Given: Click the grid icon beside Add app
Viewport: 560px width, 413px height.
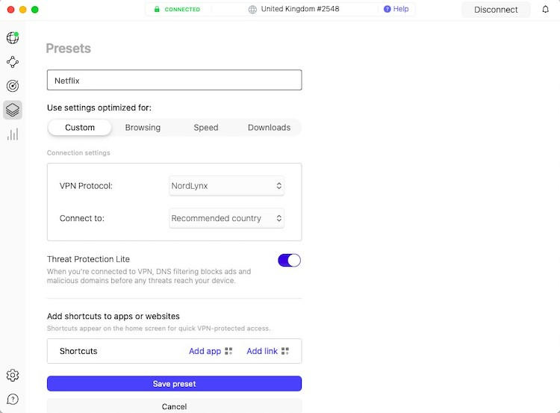Looking at the screenshot, I should tap(228, 351).
